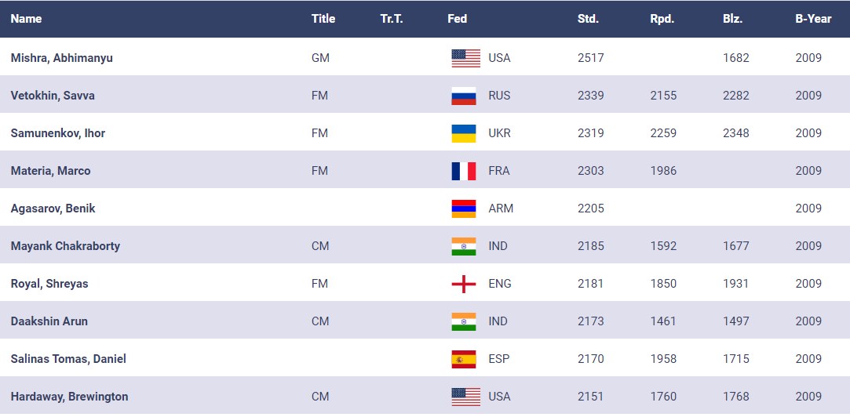This screenshot has width=850, height=417.
Task: Click the USA flag beside Mishra, Abhimanyu
Action: point(465,58)
